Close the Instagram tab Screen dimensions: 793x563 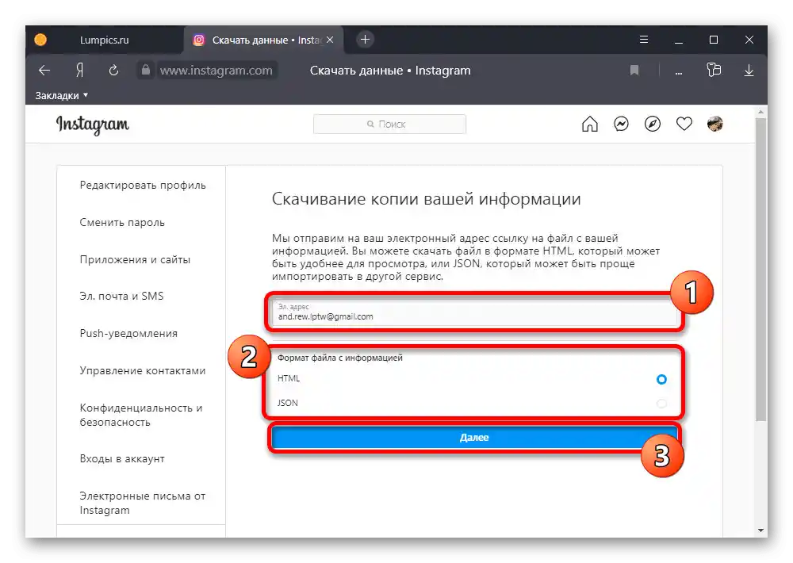330,40
